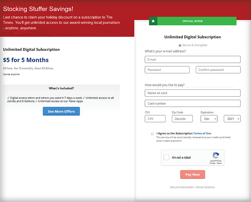Click the 'Cancel anytime' text under pricing

11,74
